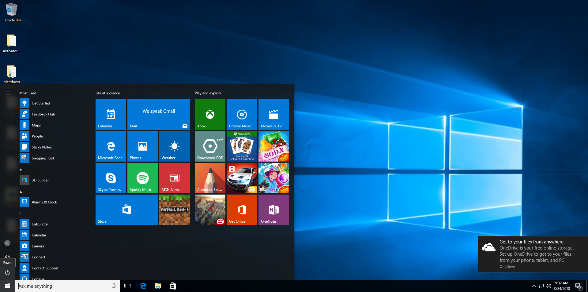Open Action Center notifications icon

click(579, 286)
